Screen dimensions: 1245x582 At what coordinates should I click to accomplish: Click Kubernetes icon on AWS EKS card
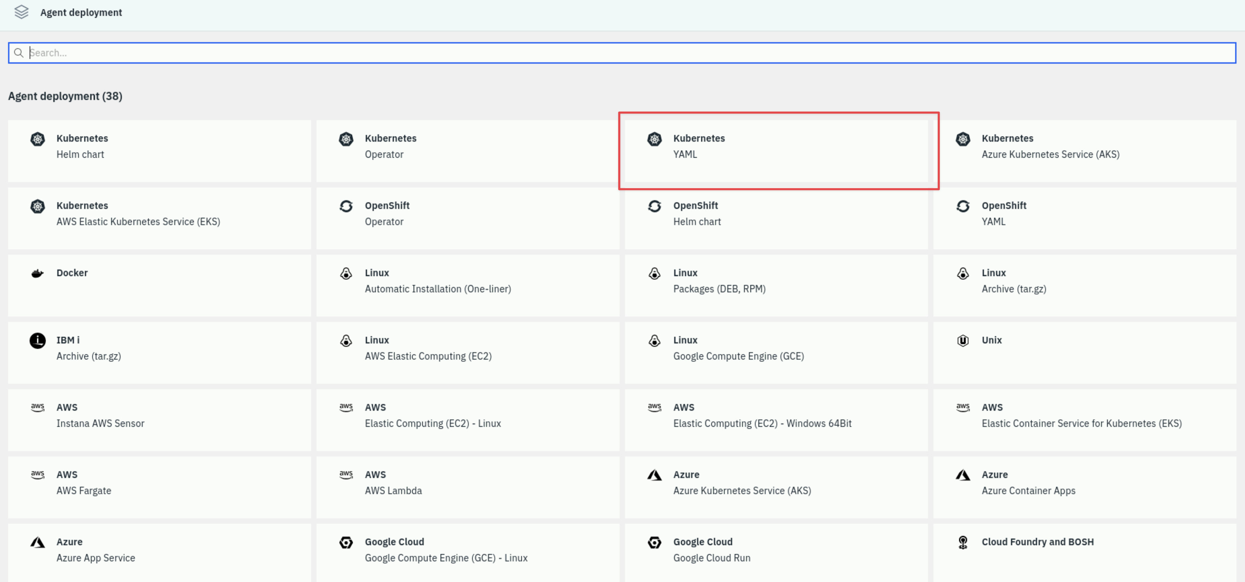click(38, 206)
